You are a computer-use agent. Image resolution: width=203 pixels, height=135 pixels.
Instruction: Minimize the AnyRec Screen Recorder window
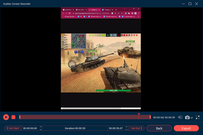click(x=183, y=4)
